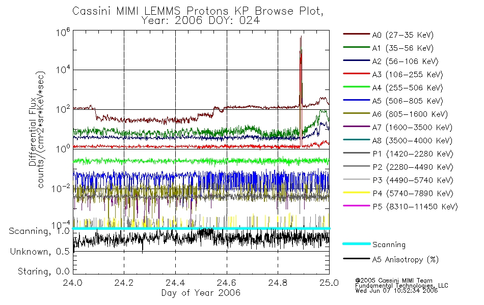Viewport: 484px width, 305px height.
Task: Click the P5 (8310-11450 KeV) legend label
Action: pos(415,207)
